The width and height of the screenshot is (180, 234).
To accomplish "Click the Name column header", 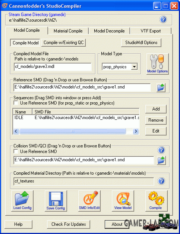I will (x=23, y=112).
